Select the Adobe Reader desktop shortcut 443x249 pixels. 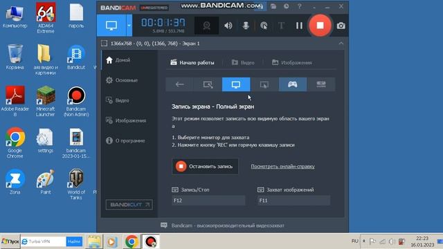[15, 101]
